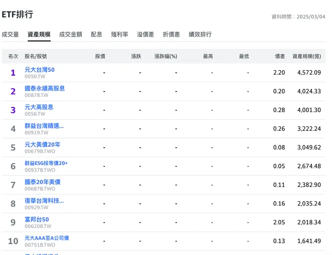Click the 1,641.49 asset value
The width and height of the screenshot is (332, 255).
(x=309, y=241)
